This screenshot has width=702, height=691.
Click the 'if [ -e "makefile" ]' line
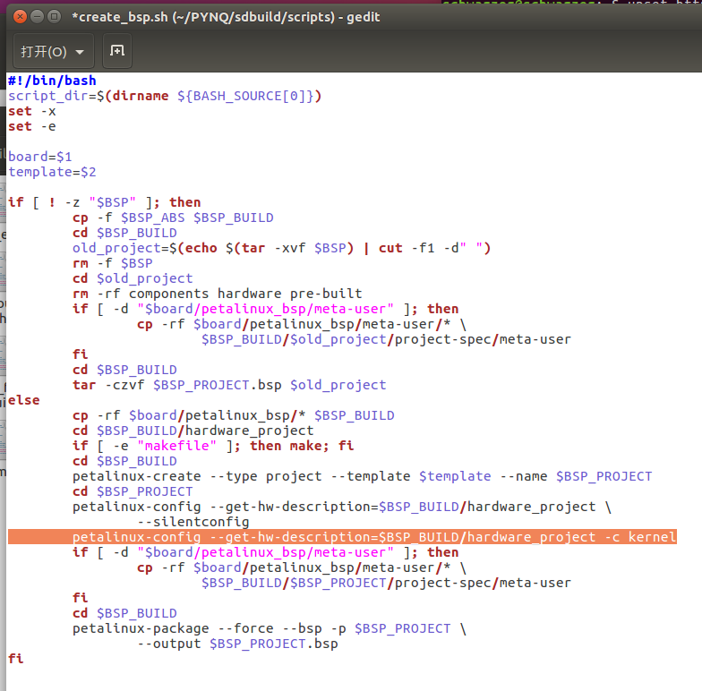click(213, 446)
